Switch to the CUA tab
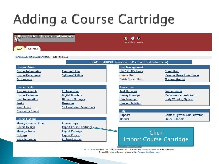 20,49
